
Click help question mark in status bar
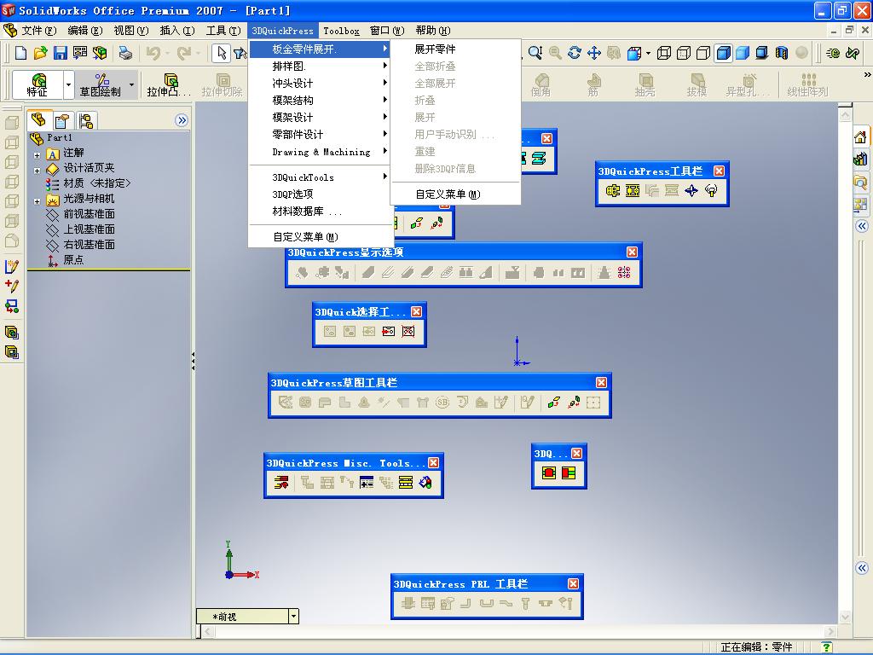pos(827,646)
